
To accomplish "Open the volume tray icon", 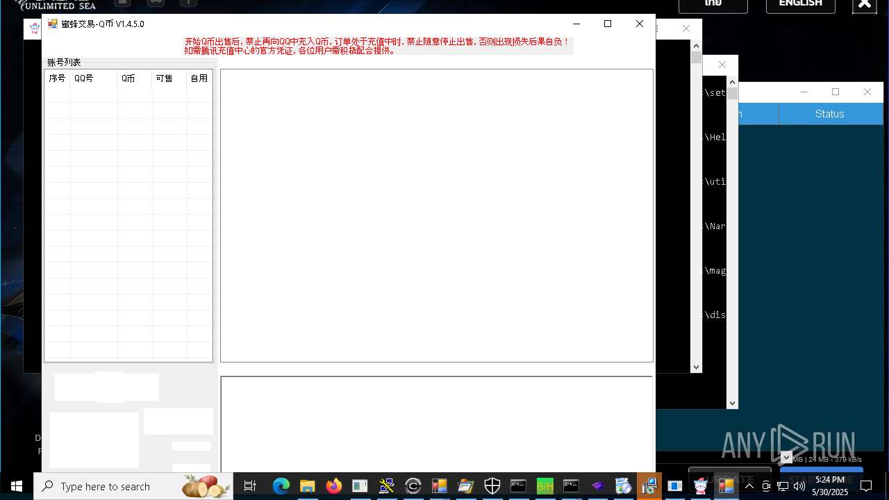I will pyautogui.click(x=799, y=486).
